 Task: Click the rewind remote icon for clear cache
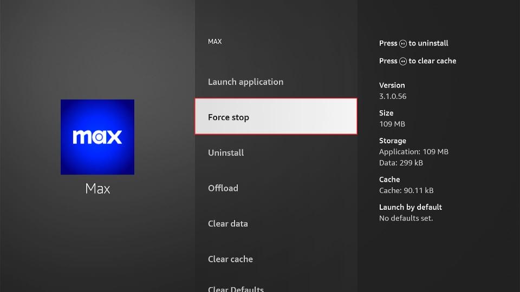[x=403, y=61]
